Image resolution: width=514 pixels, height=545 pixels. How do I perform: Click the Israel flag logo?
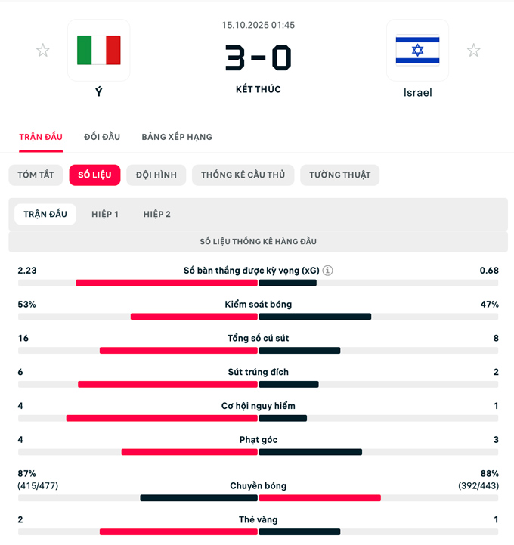[x=417, y=50]
